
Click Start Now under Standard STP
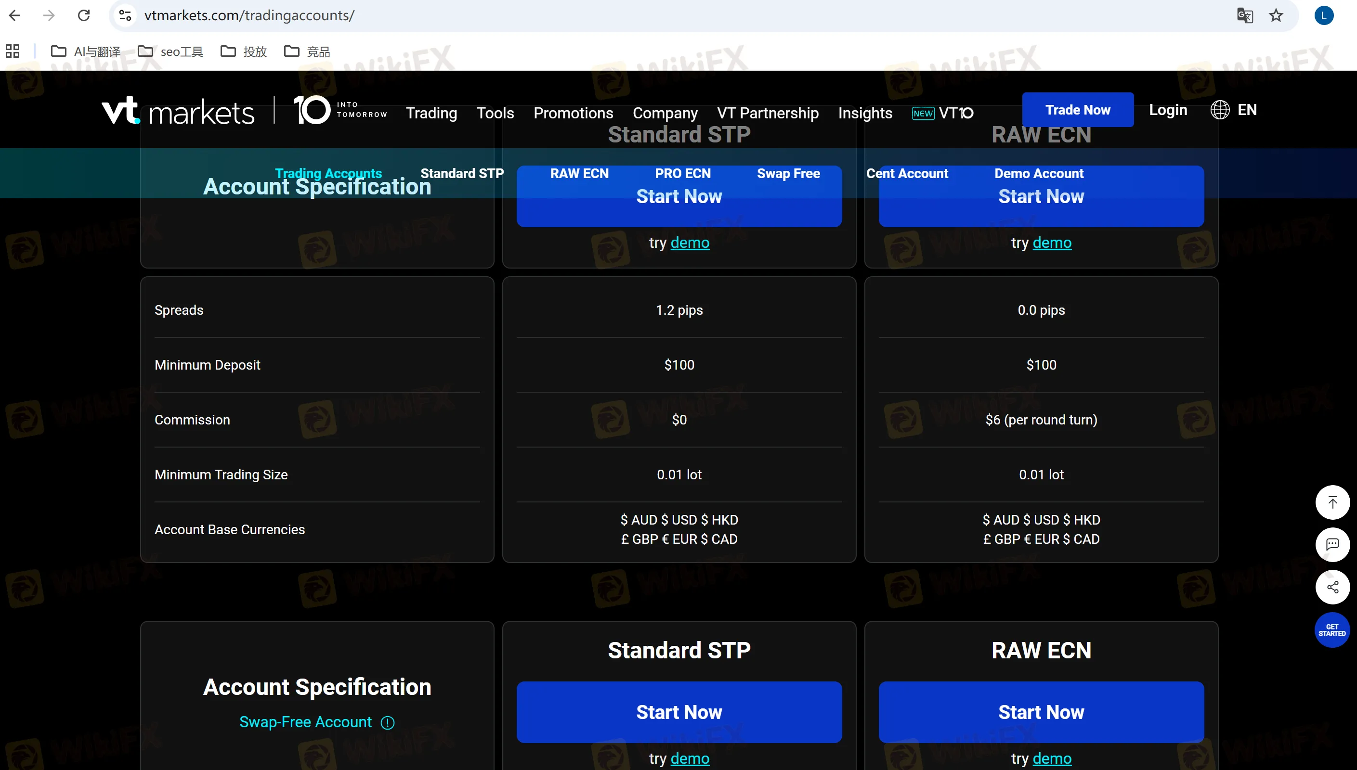tap(679, 712)
